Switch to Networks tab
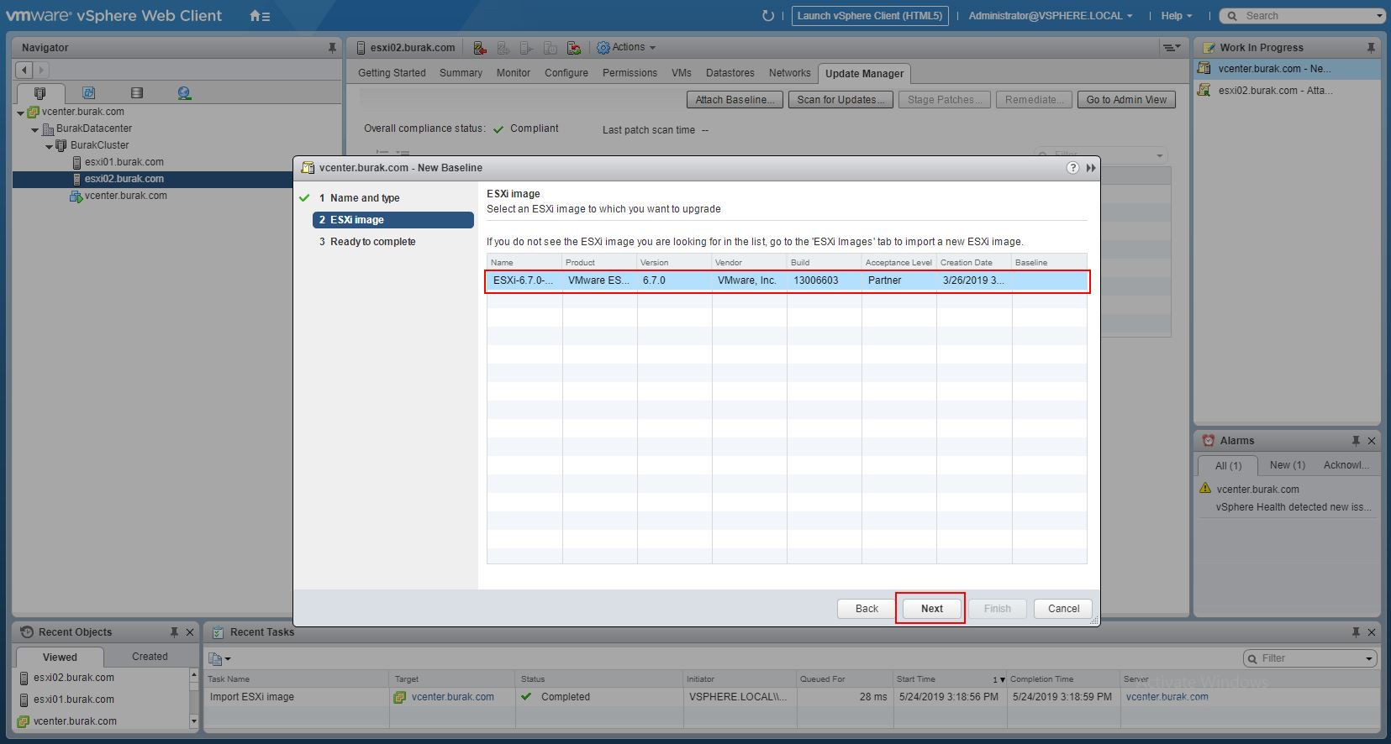 click(789, 73)
